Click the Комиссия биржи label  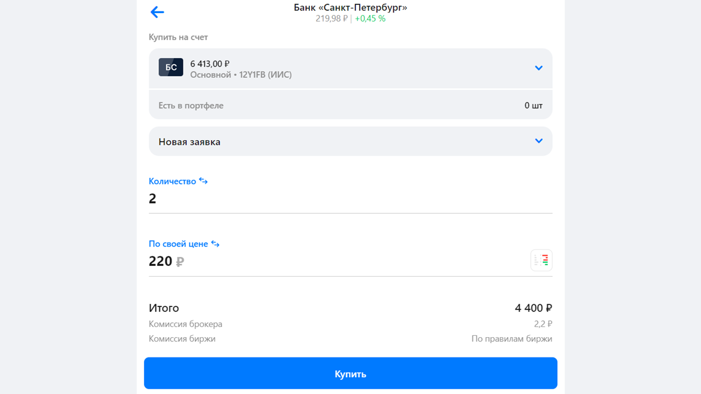[x=182, y=339]
